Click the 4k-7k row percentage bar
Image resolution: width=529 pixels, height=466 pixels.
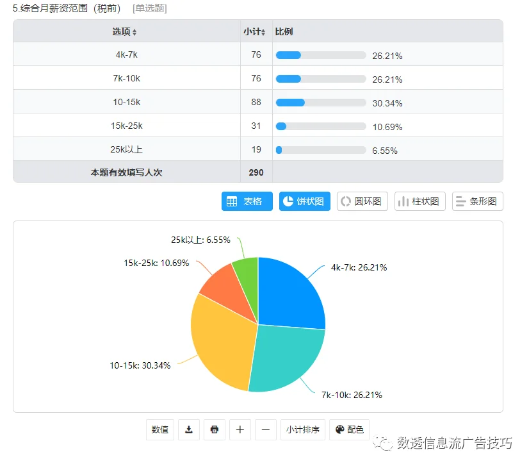[321, 55]
